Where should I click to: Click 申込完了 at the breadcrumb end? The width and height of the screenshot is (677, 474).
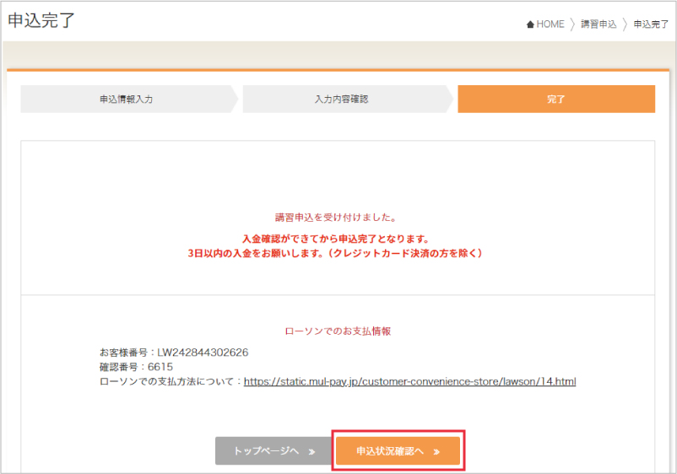(651, 24)
